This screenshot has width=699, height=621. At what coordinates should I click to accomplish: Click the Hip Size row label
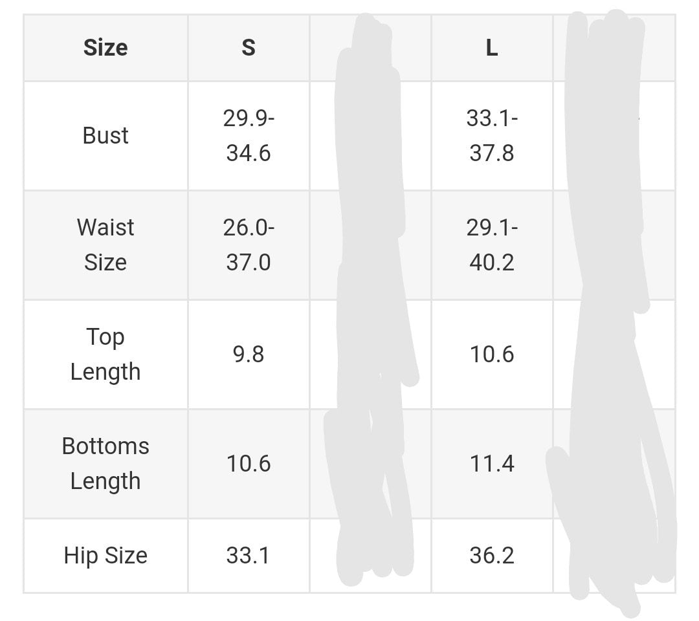pyautogui.click(x=105, y=556)
